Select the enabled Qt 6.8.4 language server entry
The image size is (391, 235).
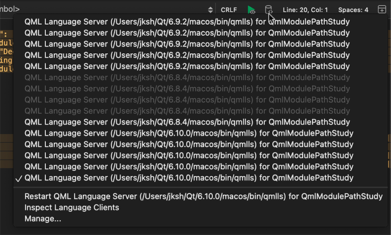[187, 122]
